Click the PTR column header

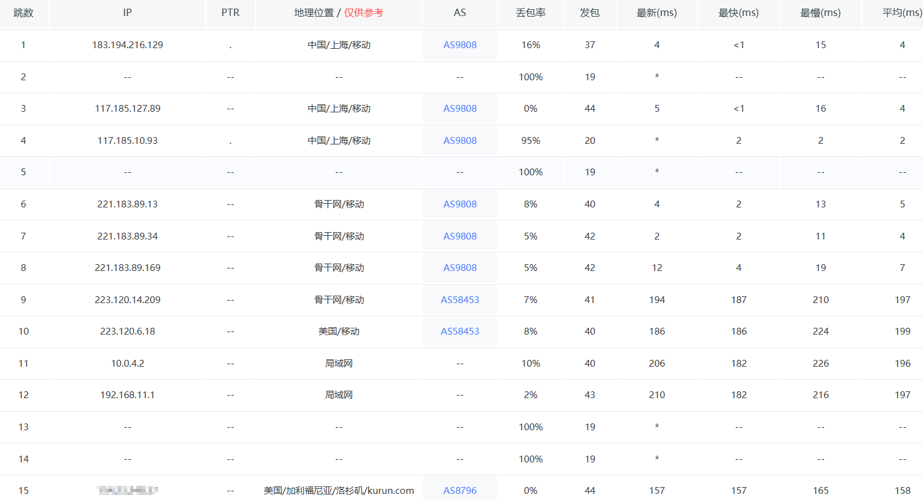click(x=230, y=13)
